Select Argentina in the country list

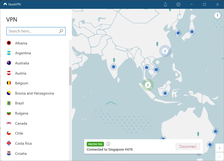pos(23,53)
